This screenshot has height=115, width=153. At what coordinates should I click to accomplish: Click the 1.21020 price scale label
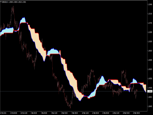coord(150,41)
